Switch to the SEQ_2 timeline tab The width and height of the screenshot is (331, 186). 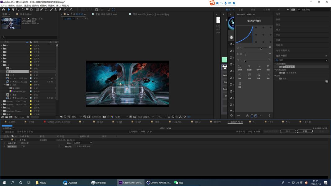click(x=198, y=122)
